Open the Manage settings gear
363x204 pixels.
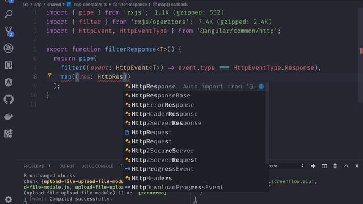coord(9,199)
